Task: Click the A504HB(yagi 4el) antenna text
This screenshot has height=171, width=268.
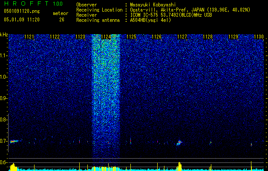Action: (150, 20)
